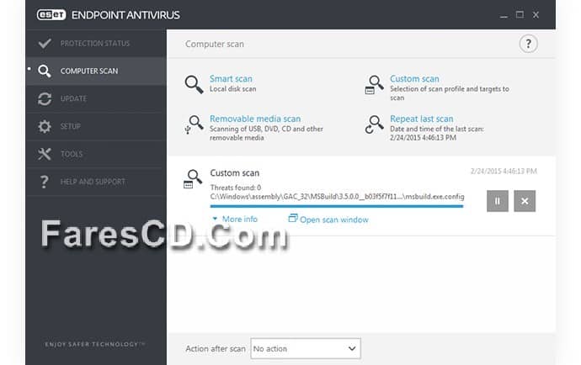Click 'Local disk scan' description text
The height and width of the screenshot is (365, 581).
[232, 89]
